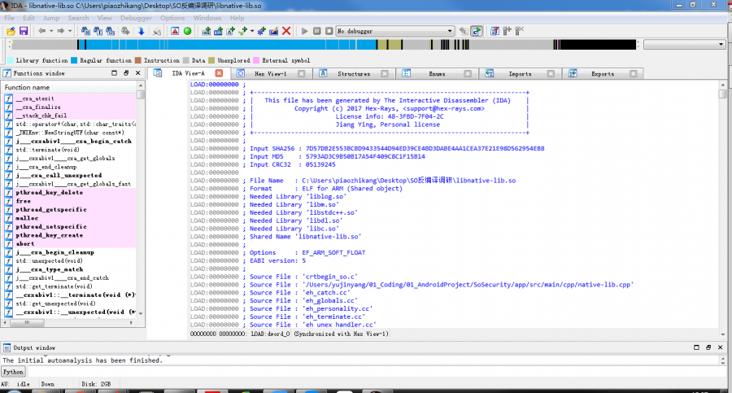
Task: Float the Functions window panel
Action: point(126,73)
